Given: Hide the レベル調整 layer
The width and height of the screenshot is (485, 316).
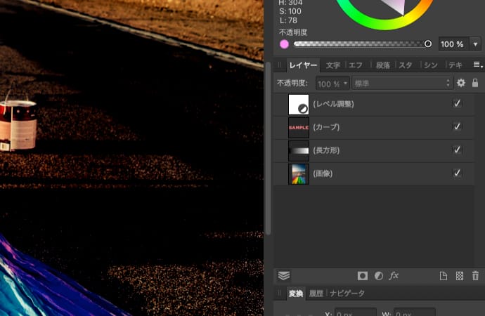Looking at the screenshot, I should (x=457, y=104).
